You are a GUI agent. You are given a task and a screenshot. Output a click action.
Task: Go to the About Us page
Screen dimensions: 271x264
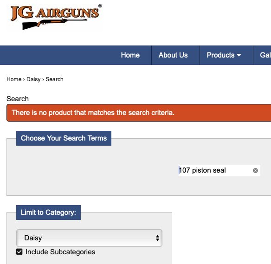pyautogui.click(x=173, y=55)
